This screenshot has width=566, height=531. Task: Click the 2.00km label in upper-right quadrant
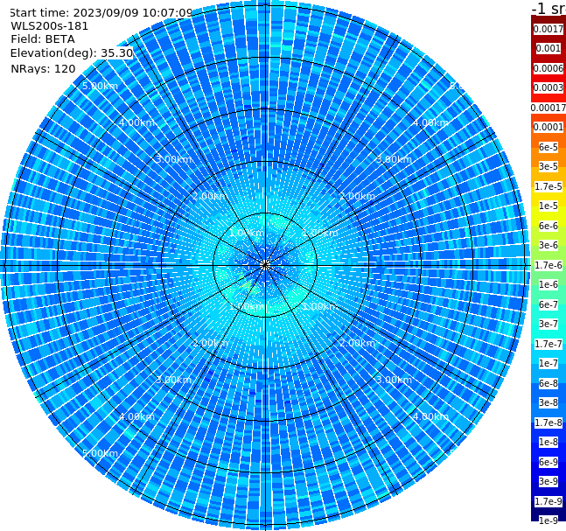[357, 196]
